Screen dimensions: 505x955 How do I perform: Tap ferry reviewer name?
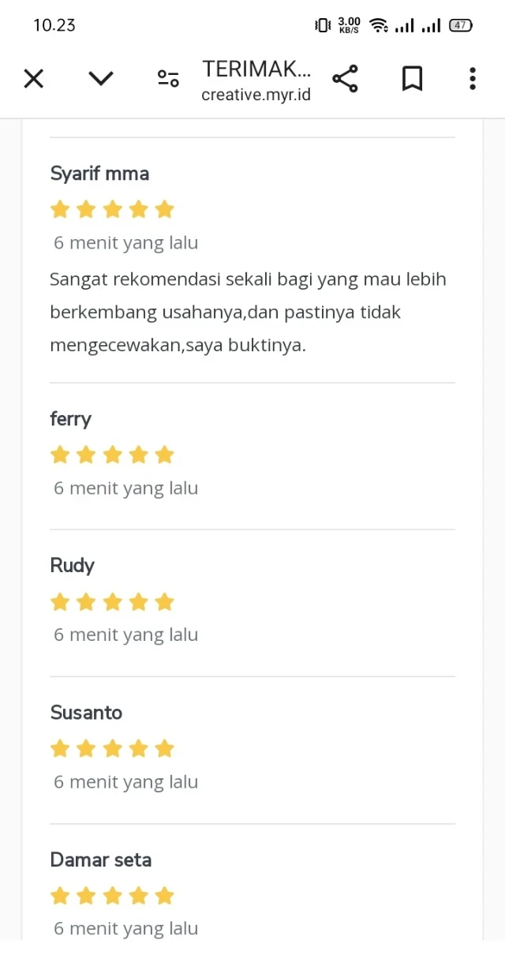[x=70, y=419]
